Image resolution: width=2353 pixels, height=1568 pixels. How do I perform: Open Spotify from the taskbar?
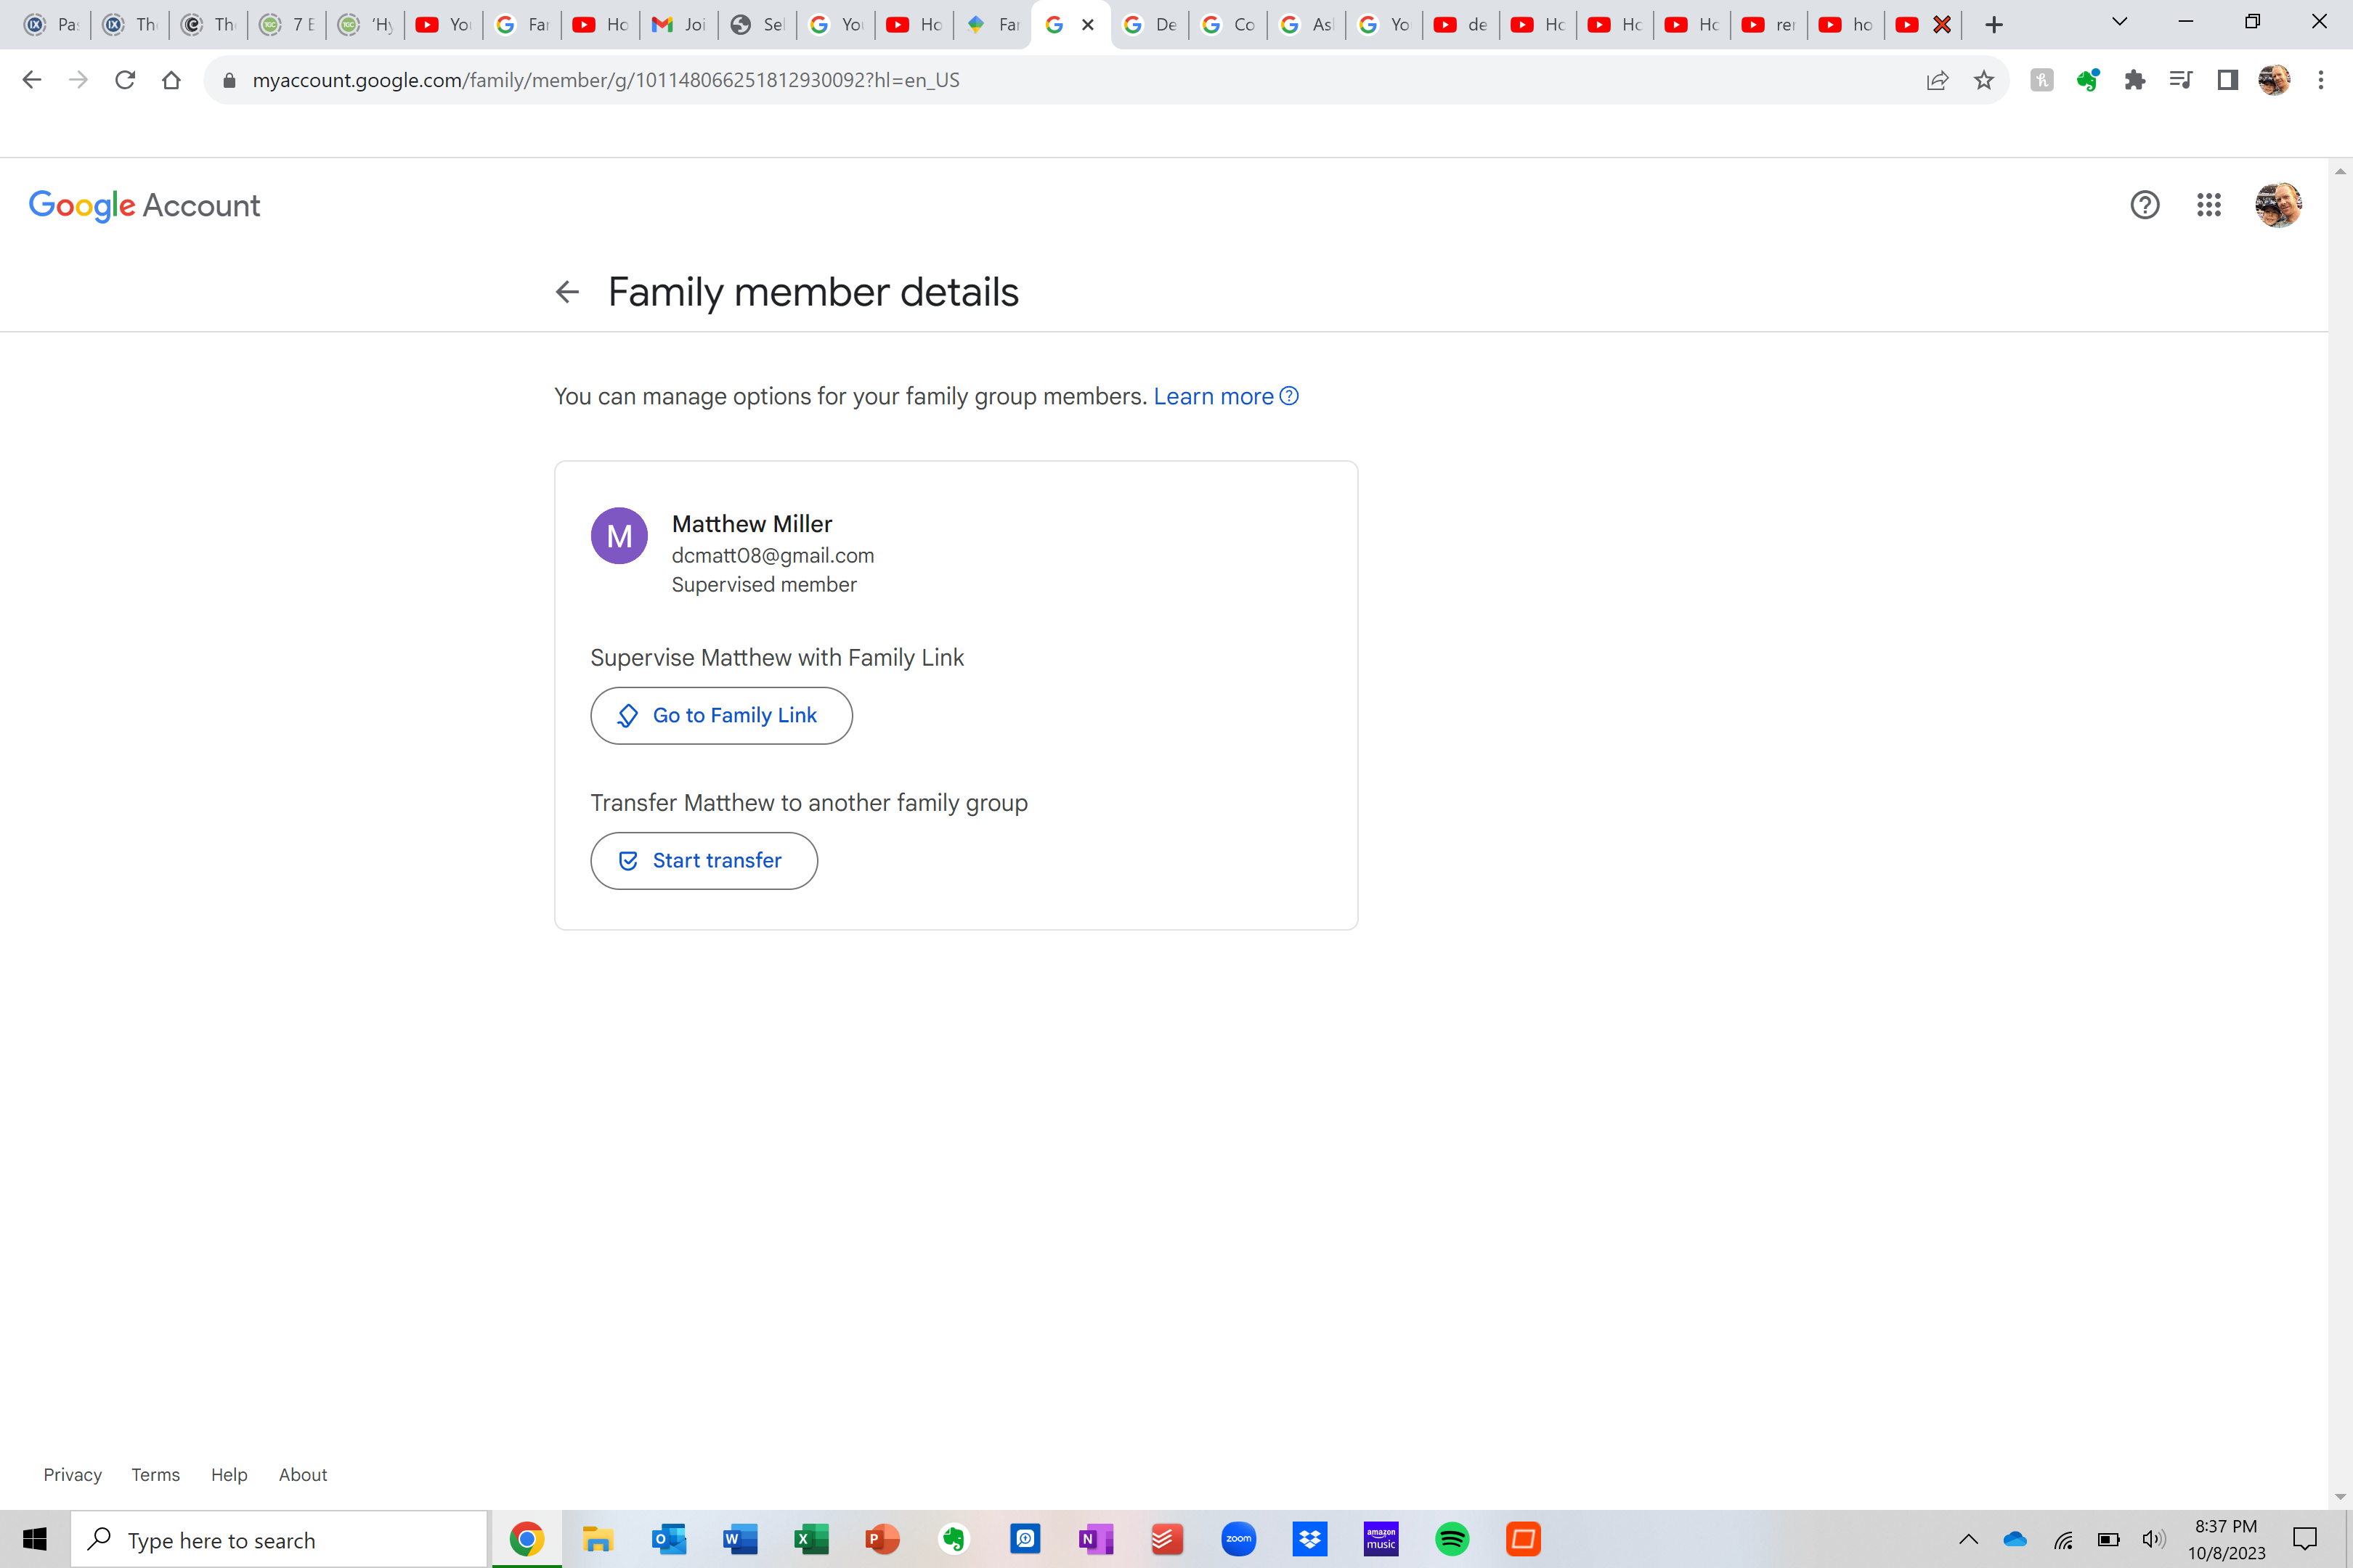pyautogui.click(x=1452, y=1539)
